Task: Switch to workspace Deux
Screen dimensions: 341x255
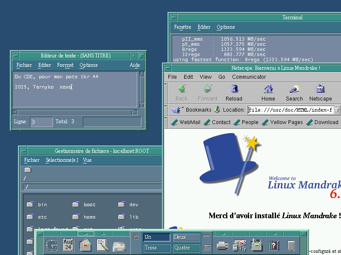Action: [x=186, y=237]
